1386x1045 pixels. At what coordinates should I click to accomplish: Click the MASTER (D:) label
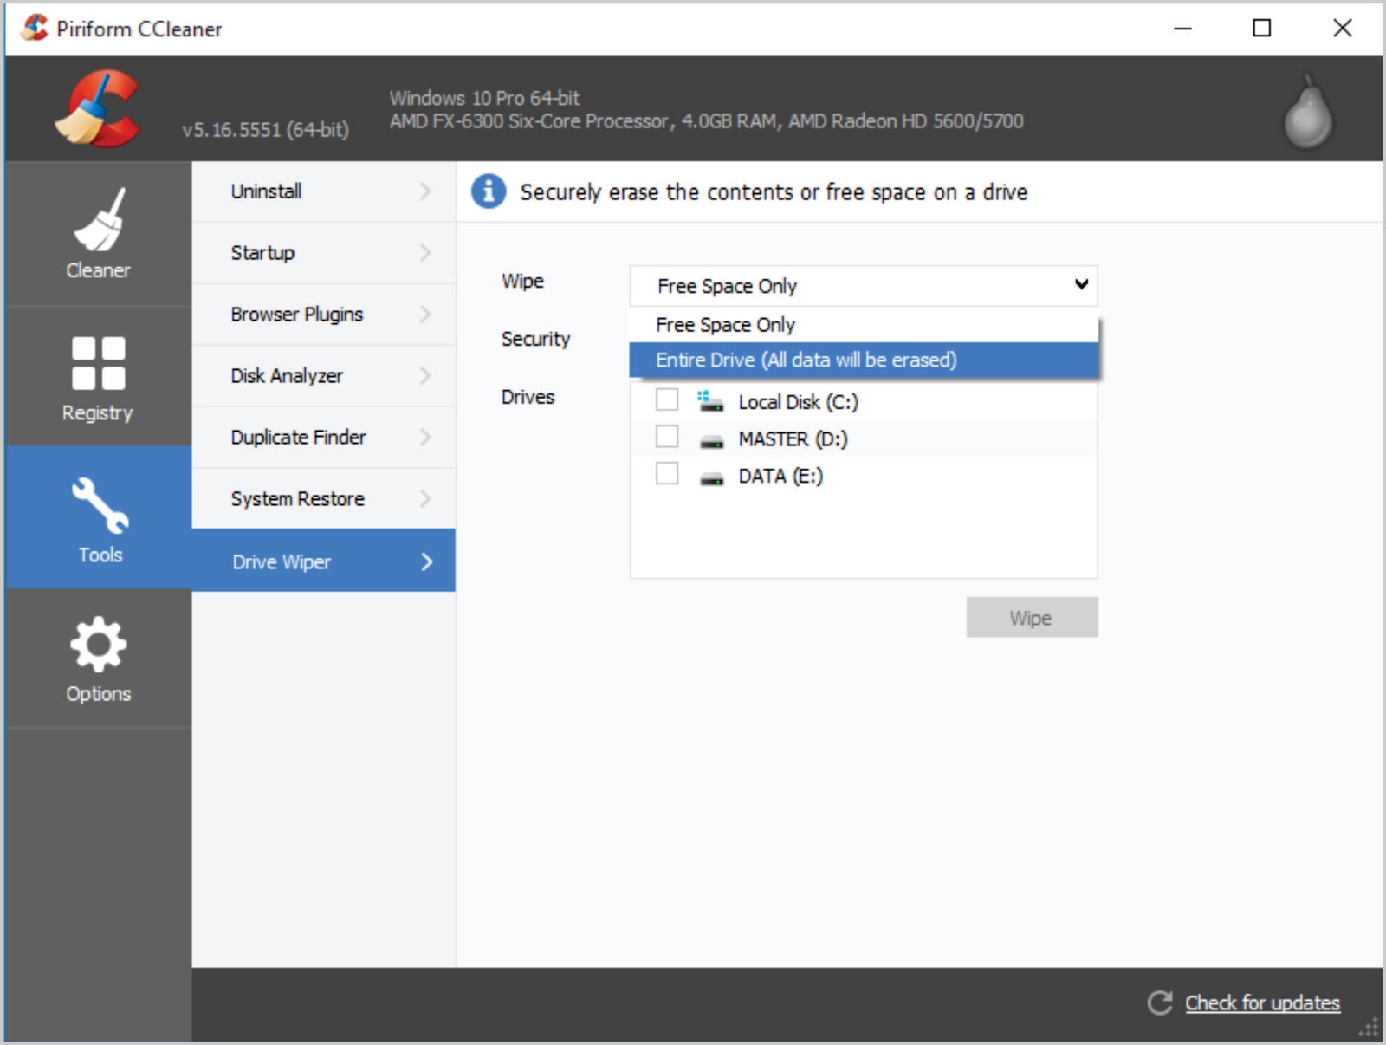(x=793, y=439)
